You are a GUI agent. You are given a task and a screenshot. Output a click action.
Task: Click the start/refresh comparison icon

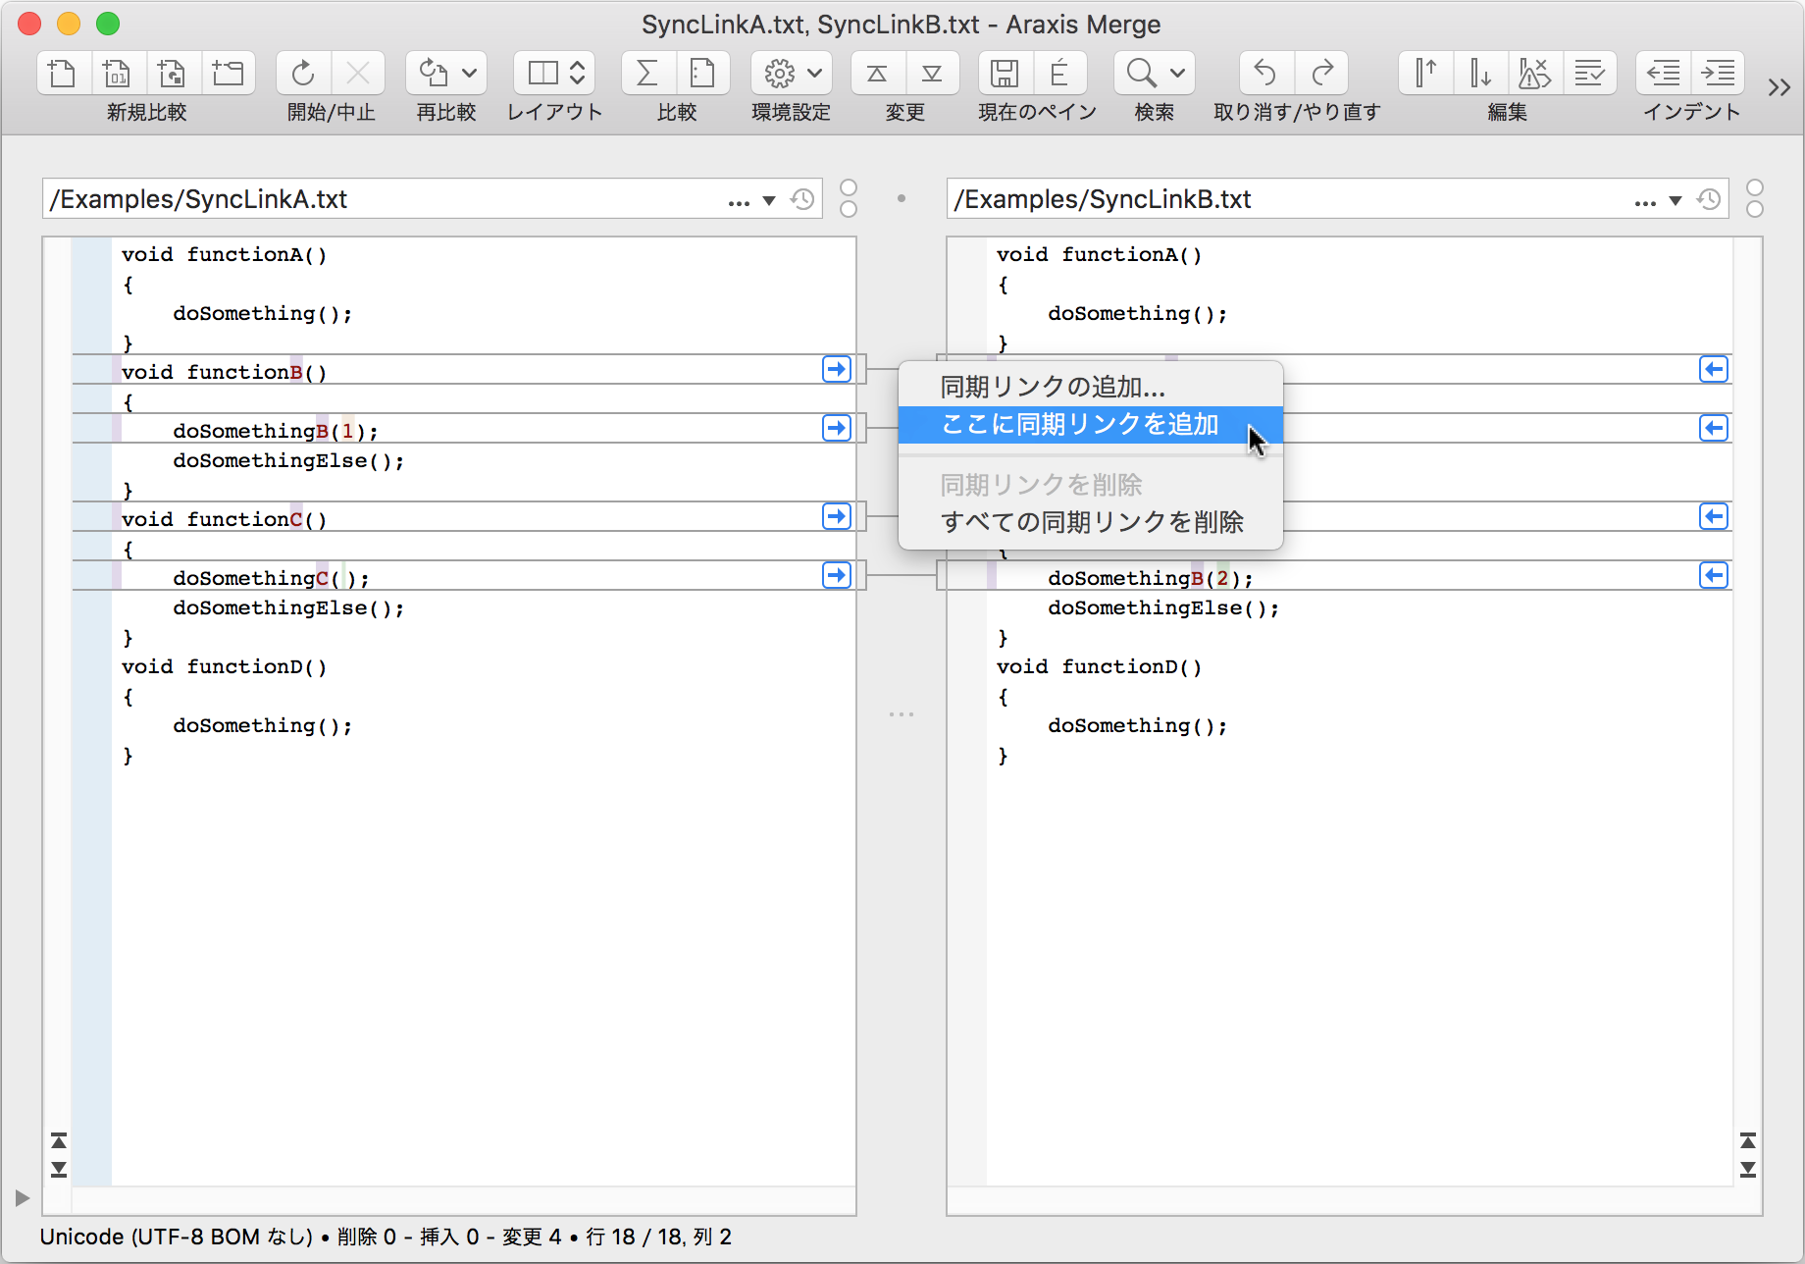pyautogui.click(x=303, y=73)
